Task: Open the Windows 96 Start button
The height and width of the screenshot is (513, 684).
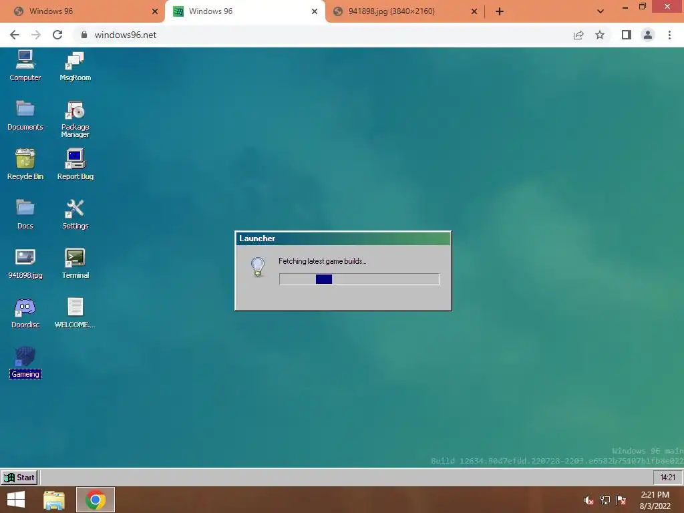Action: (x=19, y=477)
